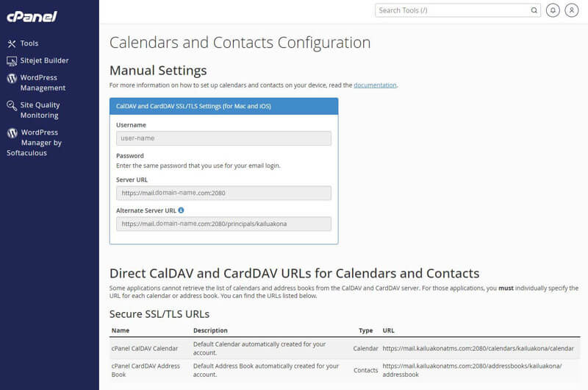Click the Secure SSL/TLS URLs heading
588x390 pixels.
point(159,313)
